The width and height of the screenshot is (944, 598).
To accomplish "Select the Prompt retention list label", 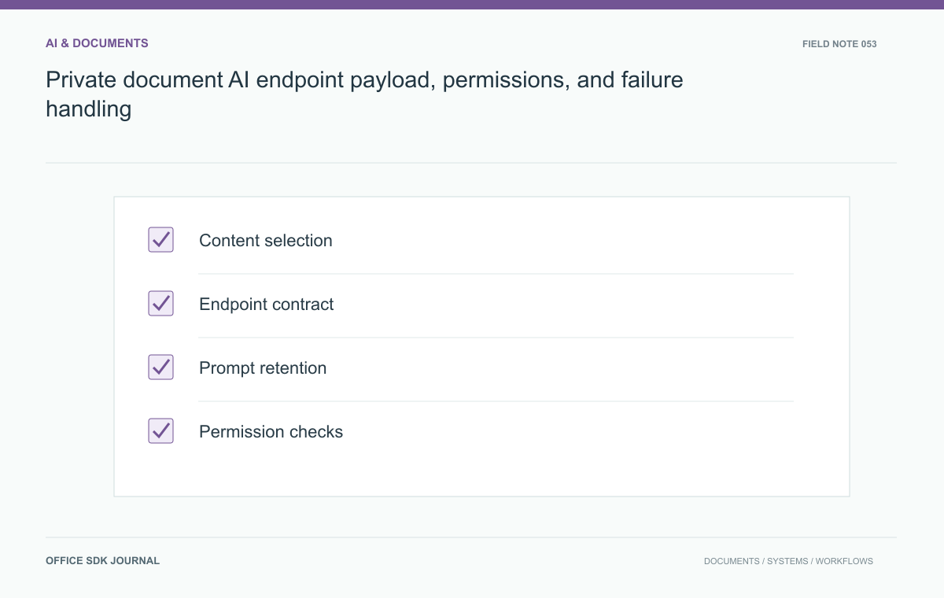I will [263, 368].
